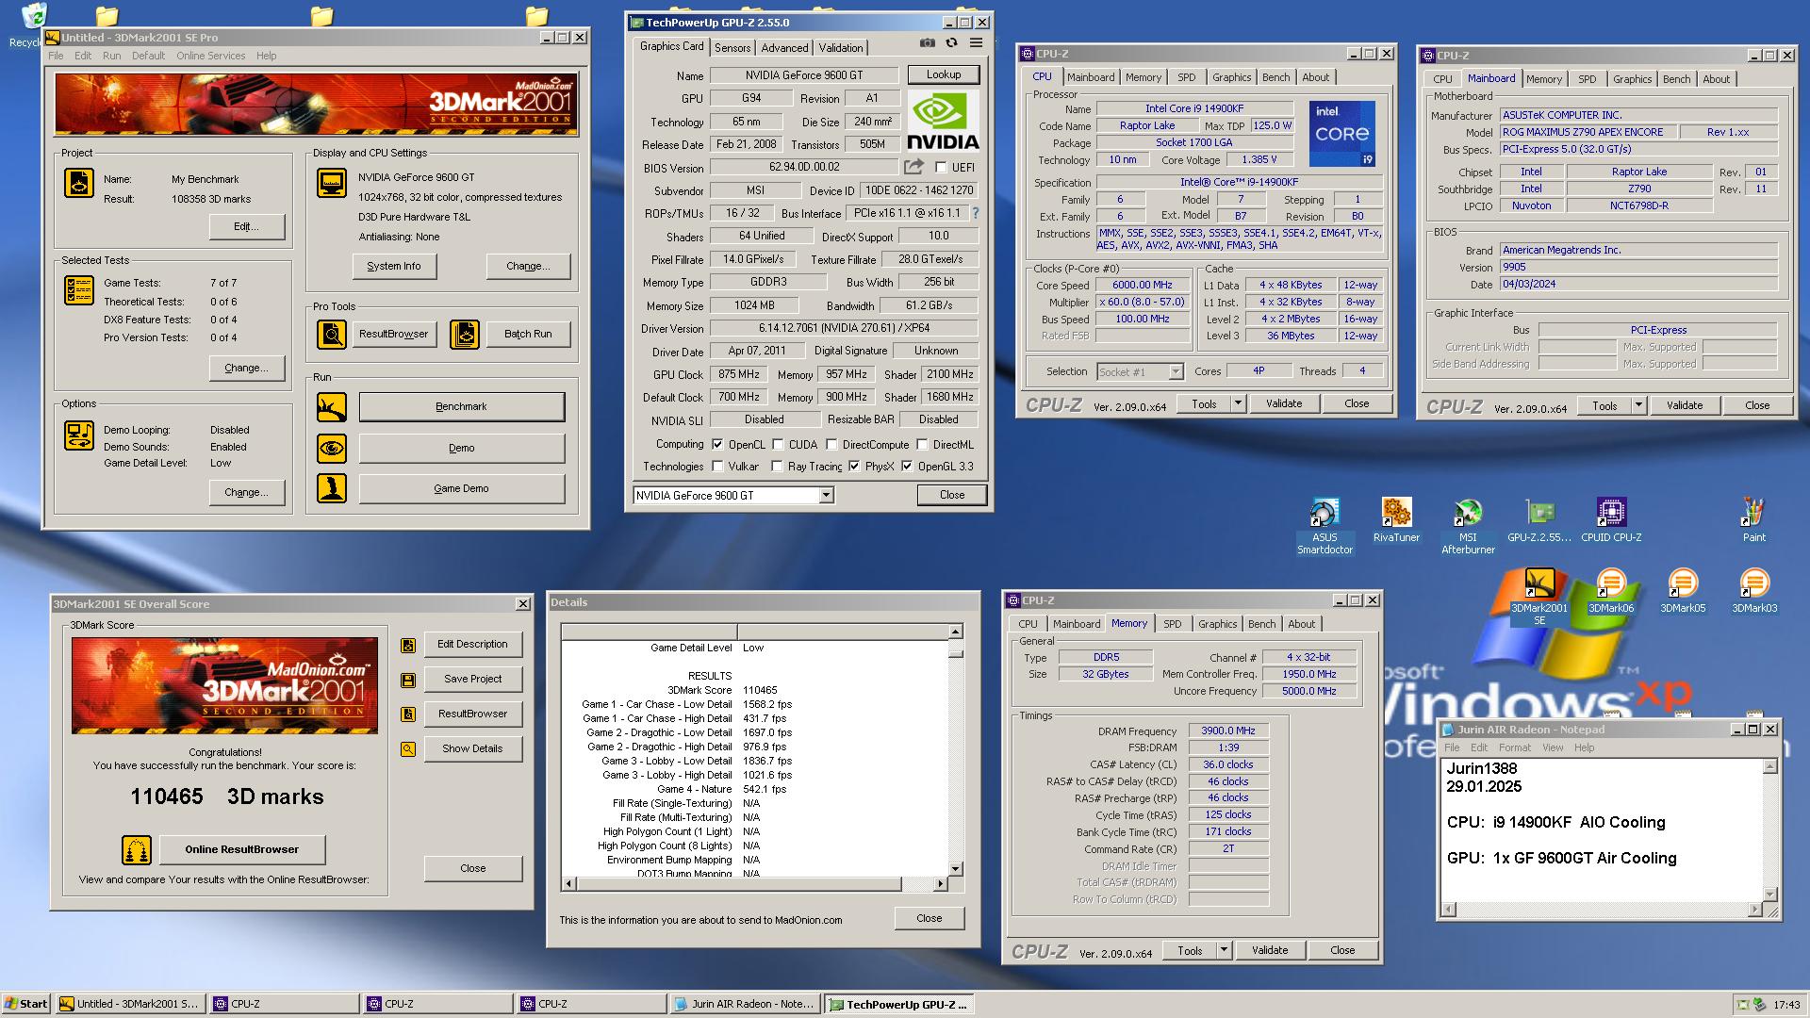
Task: Open 3DMark06 desktop shortcut
Action: (1611, 591)
